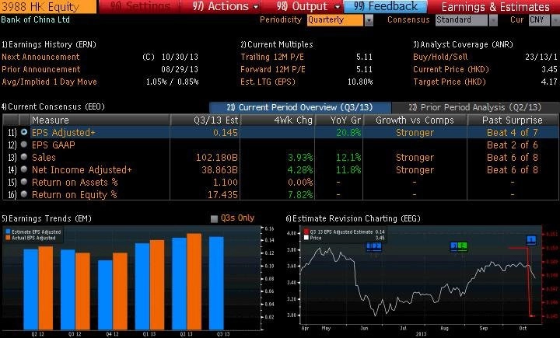Viewport: 560px width, 338px height.
Task: Click the blue October event marker
Action: click(531, 240)
